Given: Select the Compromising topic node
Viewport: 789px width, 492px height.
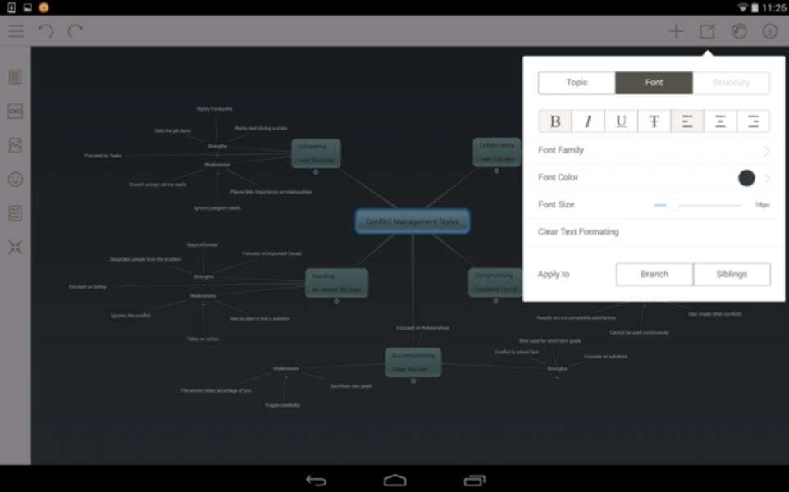Looking at the screenshot, I should pos(495,282).
